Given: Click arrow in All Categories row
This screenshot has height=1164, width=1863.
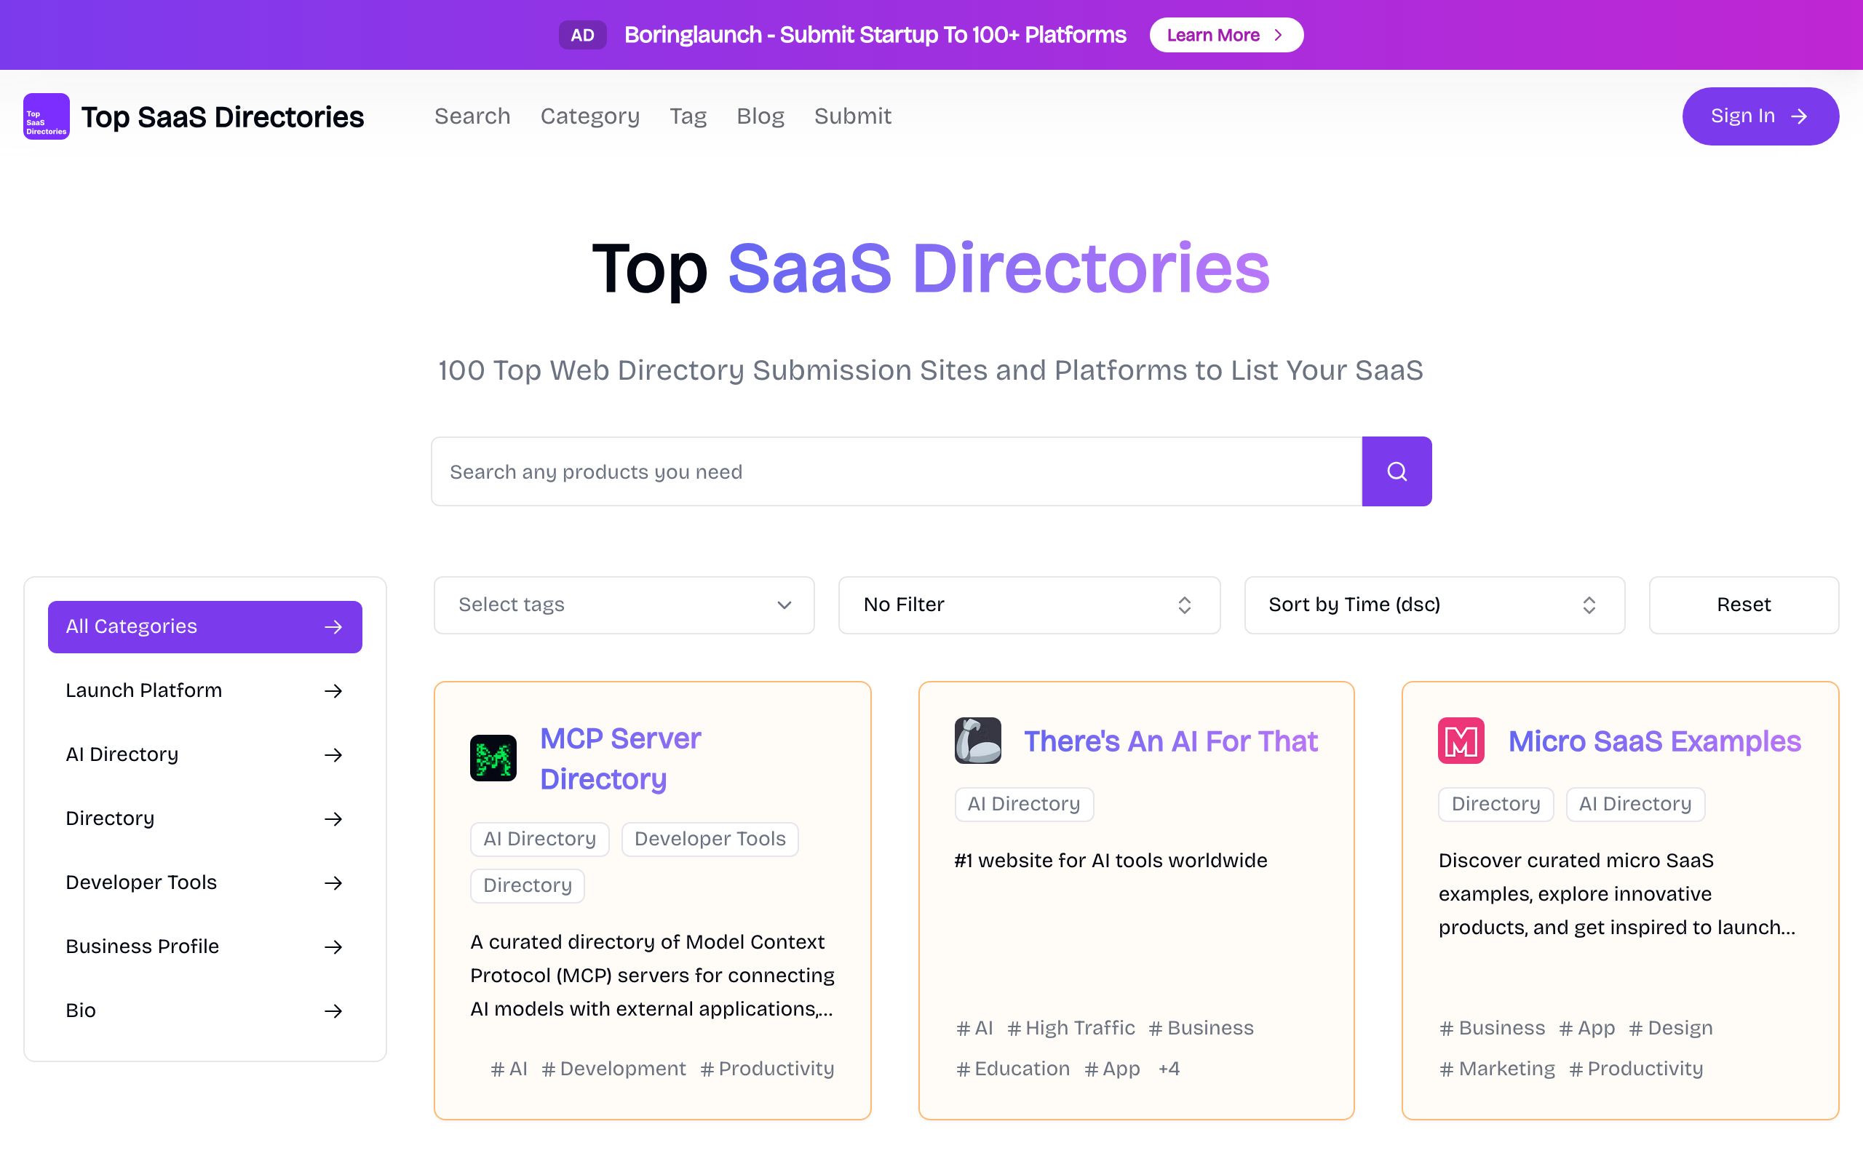Looking at the screenshot, I should (333, 626).
